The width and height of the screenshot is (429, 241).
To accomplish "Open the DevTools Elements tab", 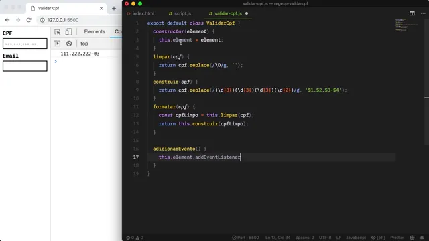I will coord(95,31).
